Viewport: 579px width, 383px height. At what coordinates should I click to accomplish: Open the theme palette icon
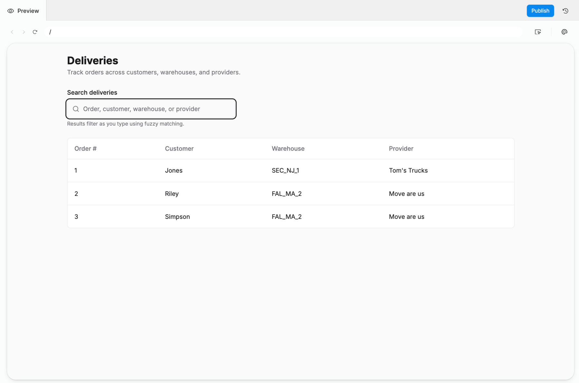click(x=564, y=32)
